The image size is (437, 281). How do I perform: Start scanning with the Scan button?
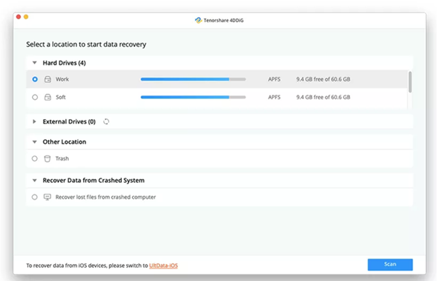pyautogui.click(x=390, y=265)
